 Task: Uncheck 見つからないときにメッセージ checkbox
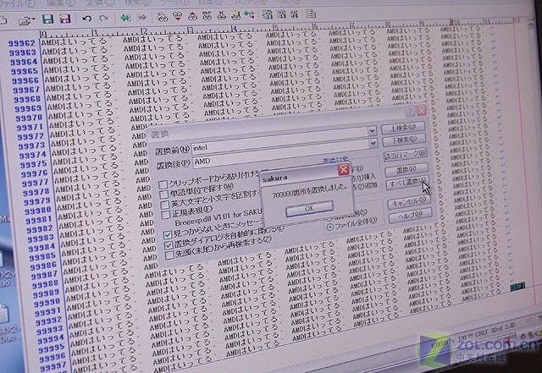pyautogui.click(x=168, y=235)
